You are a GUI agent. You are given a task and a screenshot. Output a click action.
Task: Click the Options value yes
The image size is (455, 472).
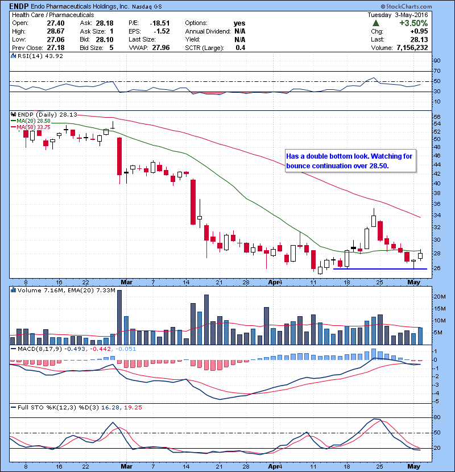pos(239,23)
